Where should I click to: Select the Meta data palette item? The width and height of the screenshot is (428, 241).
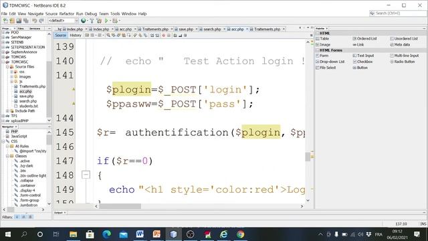click(x=400, y=45)
